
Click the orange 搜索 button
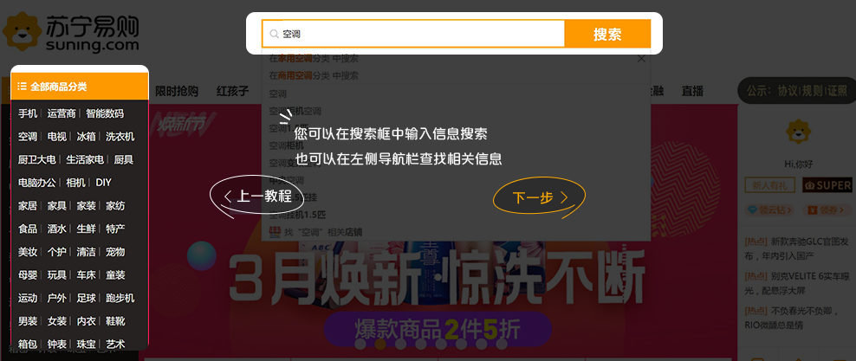[x=607, y=34]
